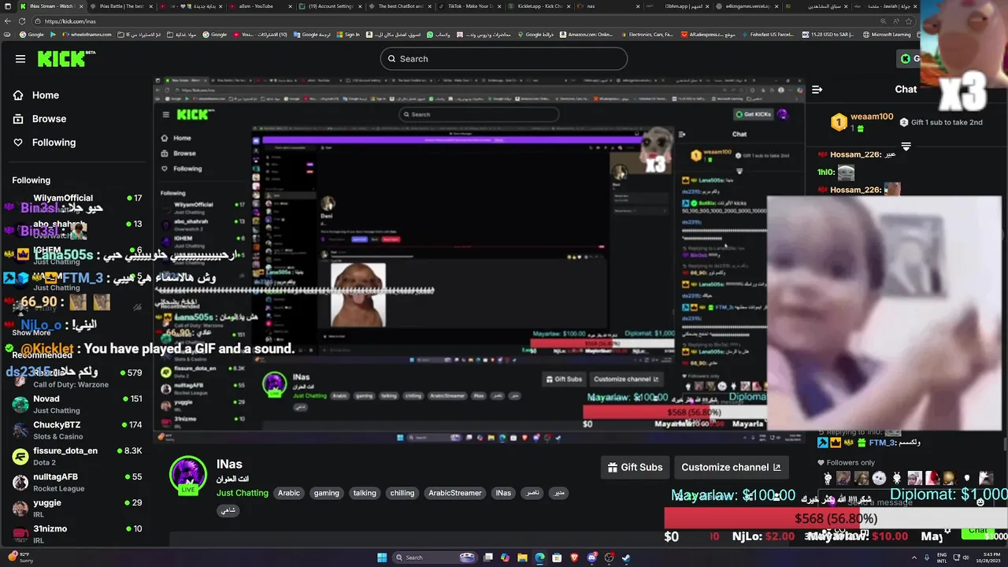Open fissure_dota_en recommended channel
The image size is (1008, 567).
(76, 456)
